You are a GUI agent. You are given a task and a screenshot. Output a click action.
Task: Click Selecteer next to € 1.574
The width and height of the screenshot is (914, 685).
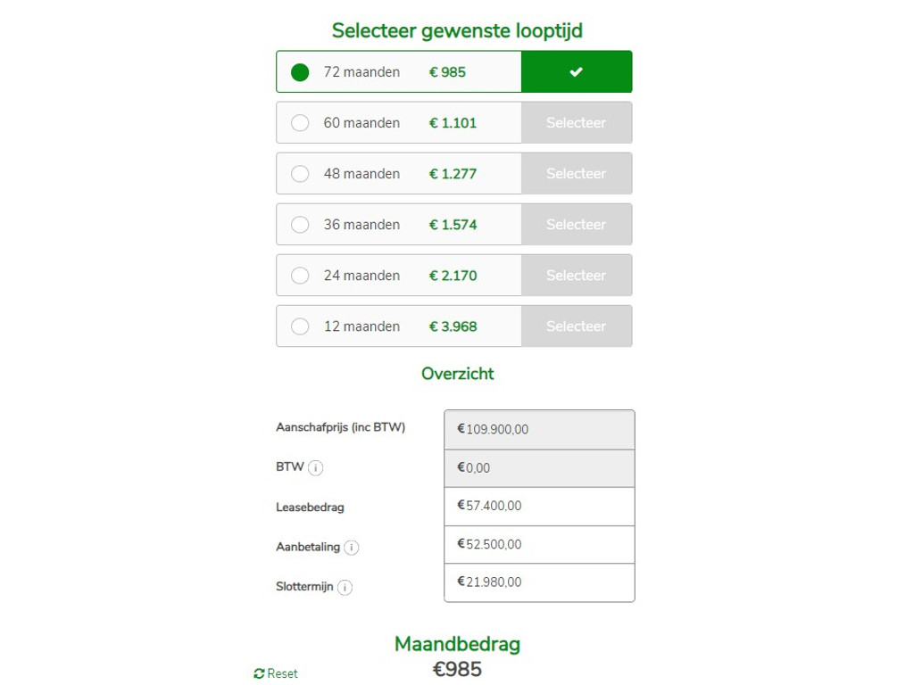[577, 224]
